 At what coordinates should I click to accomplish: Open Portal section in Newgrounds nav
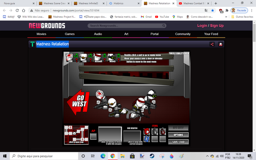[x=154, y=34]
